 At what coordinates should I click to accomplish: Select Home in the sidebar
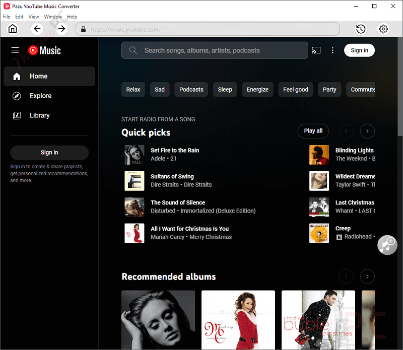pyautogui.click(x=49, y=77)
